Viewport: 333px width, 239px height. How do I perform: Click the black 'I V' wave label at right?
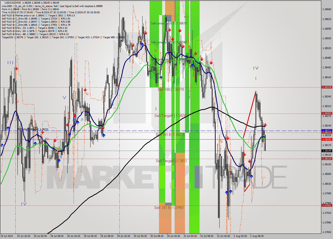point(256,68)
